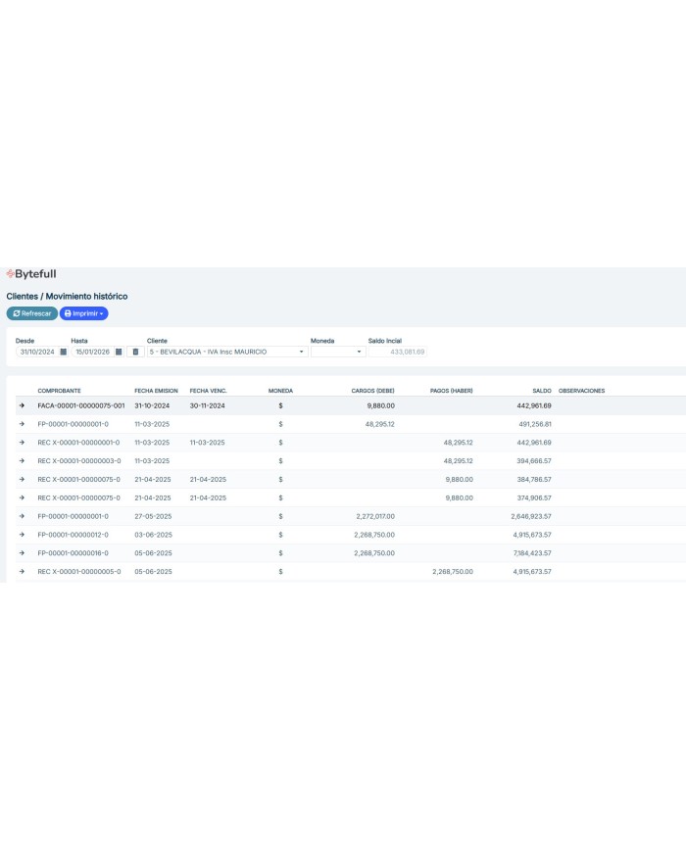
Task: Click arrow icon for REC X-00001-00000003-0 row
Action: pyautogui.click(x=22, y=460)
